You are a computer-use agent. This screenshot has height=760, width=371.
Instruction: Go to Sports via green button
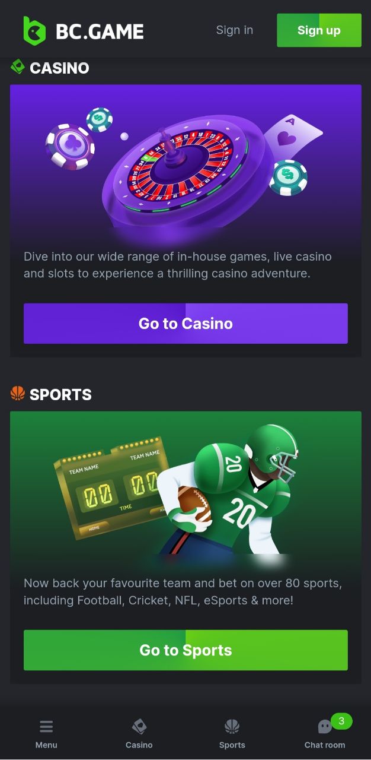click(185, 650)
